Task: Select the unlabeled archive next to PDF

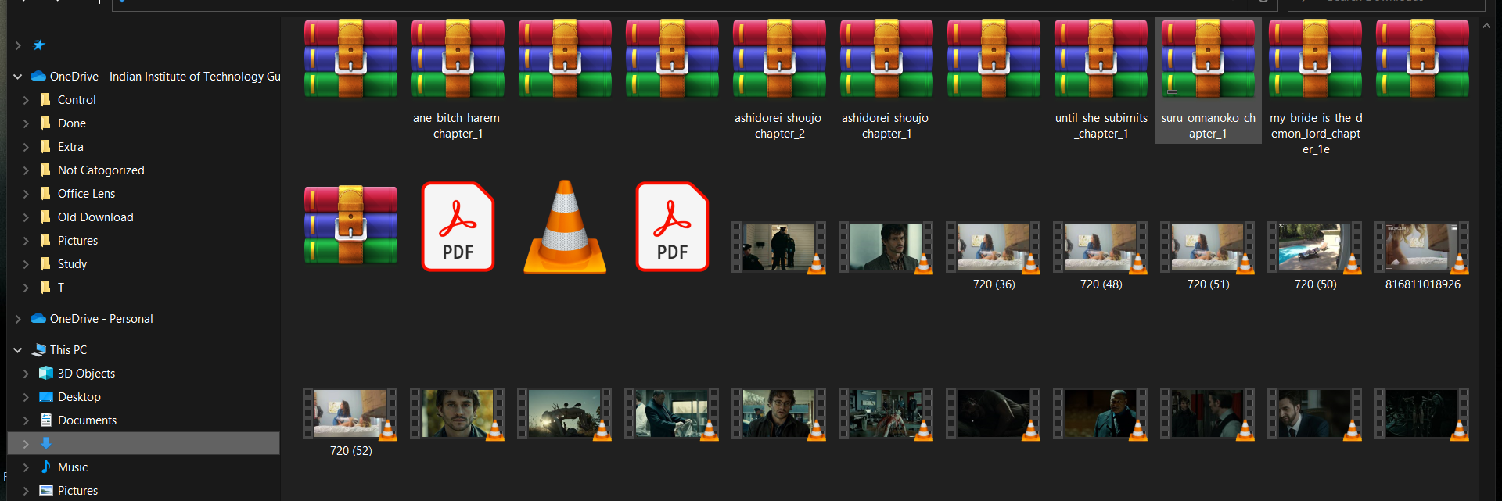Action: point(350,227)
